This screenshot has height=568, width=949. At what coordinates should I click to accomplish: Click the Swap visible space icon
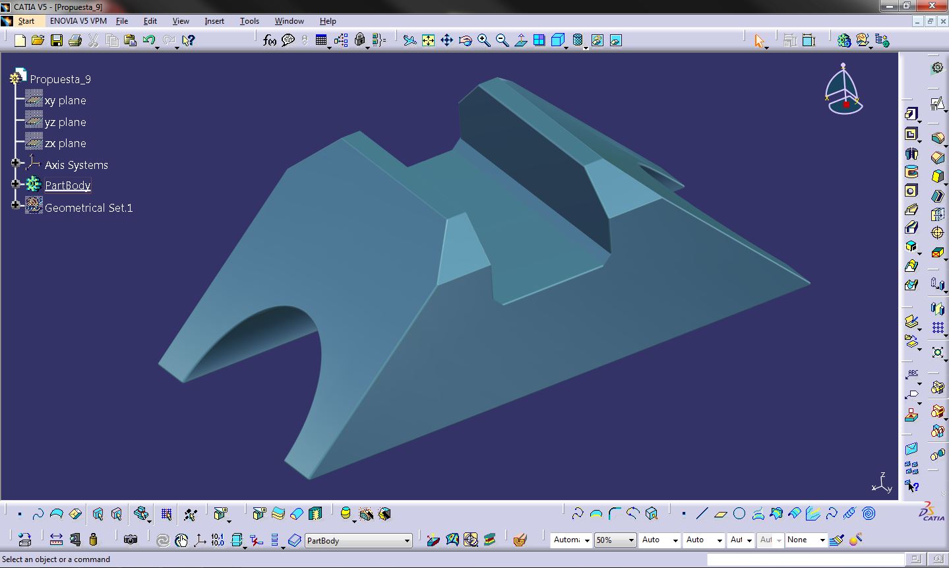click(615, 41)
